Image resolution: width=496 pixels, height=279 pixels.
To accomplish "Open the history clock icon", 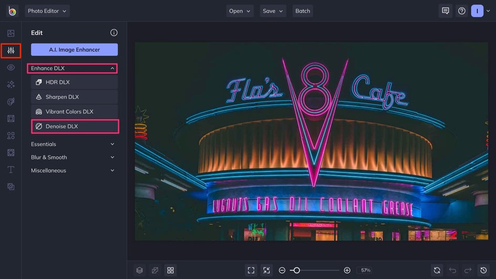I will pos(483,270).
